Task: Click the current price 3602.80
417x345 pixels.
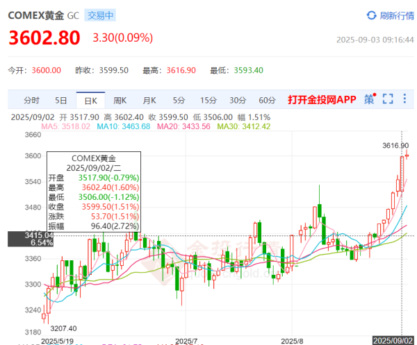Action: 44,37
